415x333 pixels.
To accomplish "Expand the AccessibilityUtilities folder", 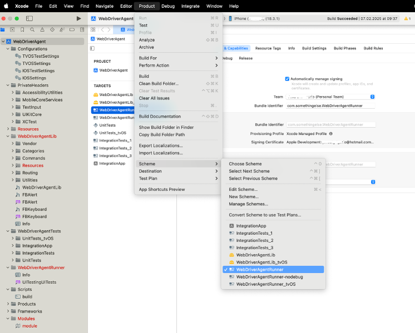I will tap(13, 93).
